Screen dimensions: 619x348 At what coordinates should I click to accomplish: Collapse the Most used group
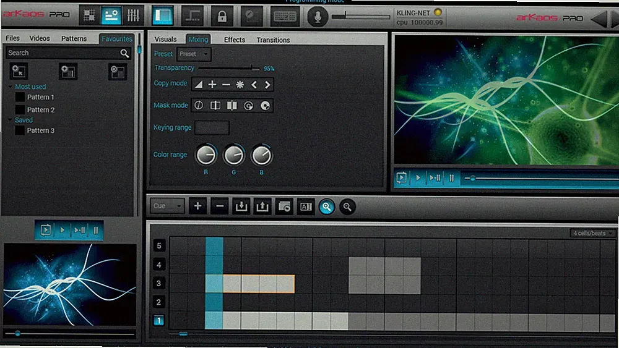(11, 87)
